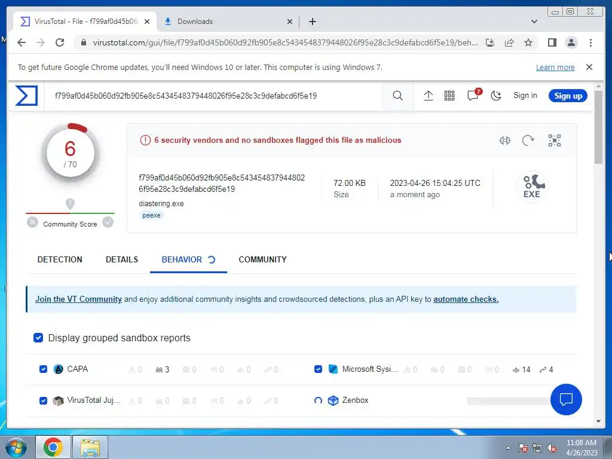This screenshot has height=459, width=612.
Task: Toggle the browser side panel
Action: pyautogui.click(x=552, y=42)
